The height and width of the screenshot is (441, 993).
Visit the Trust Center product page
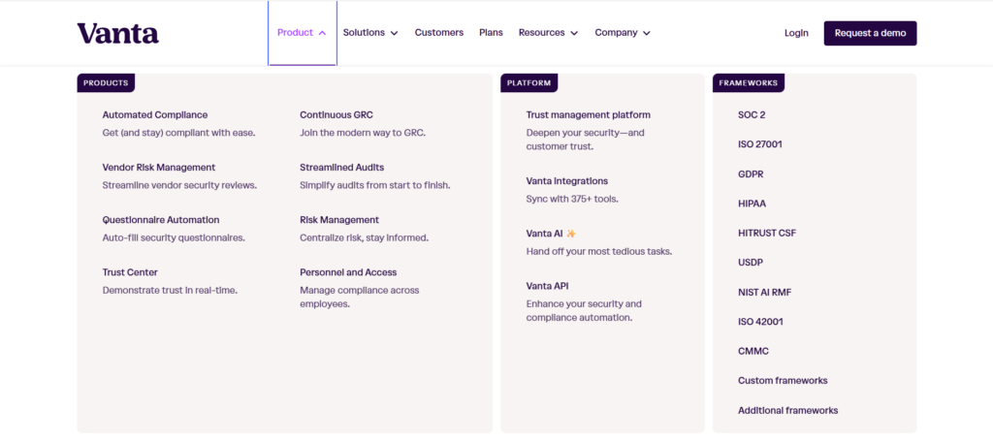pos(130,272)
